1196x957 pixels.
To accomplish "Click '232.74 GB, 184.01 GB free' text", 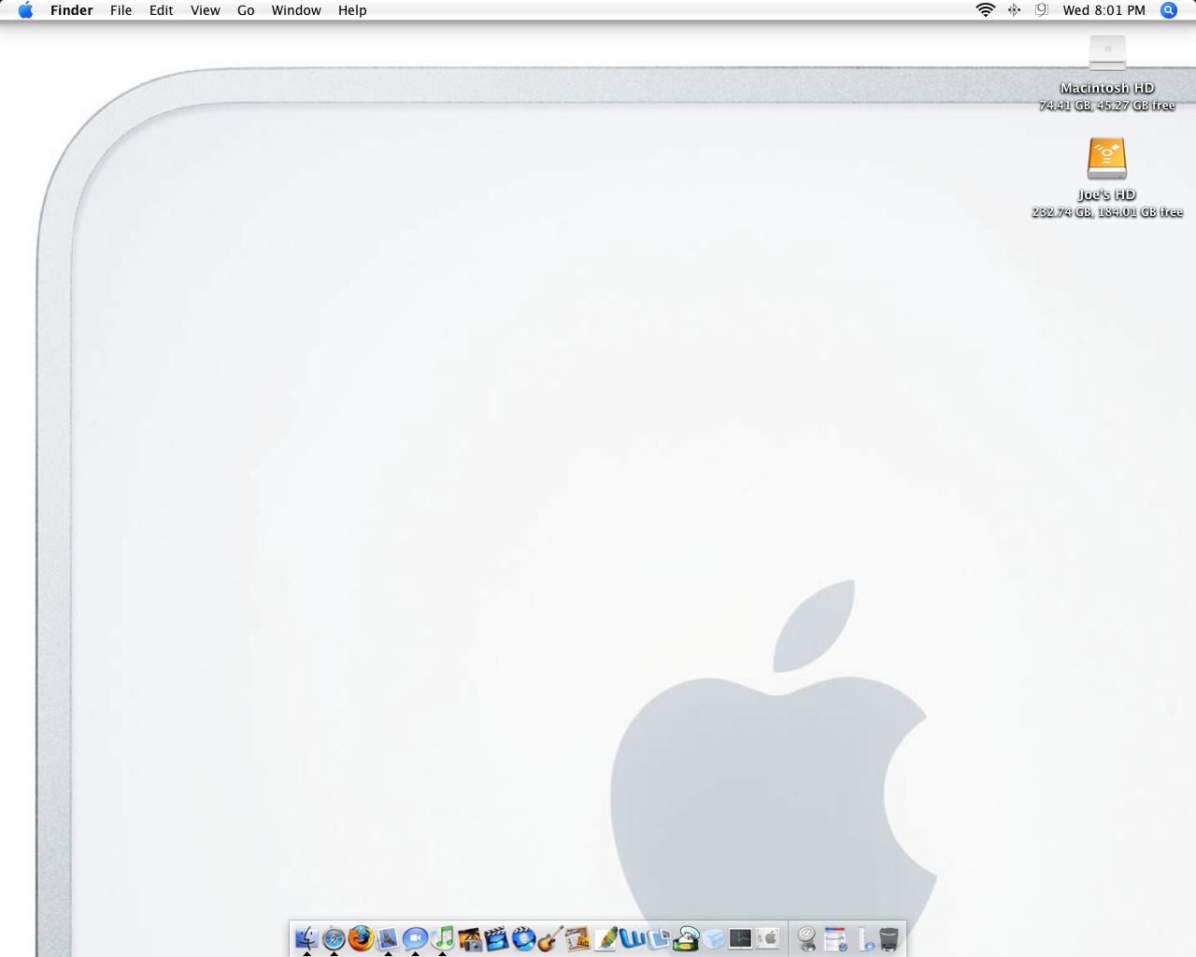I will tap(1107, 212).
